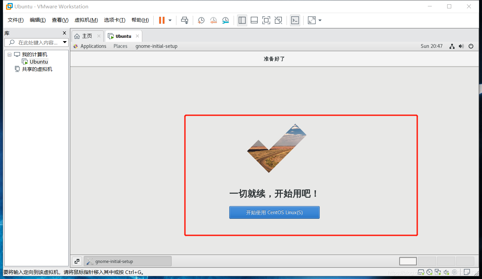Toggle the library sidebar view
Image resolution: width=482 pixels, height=279 pixels.
242,20
